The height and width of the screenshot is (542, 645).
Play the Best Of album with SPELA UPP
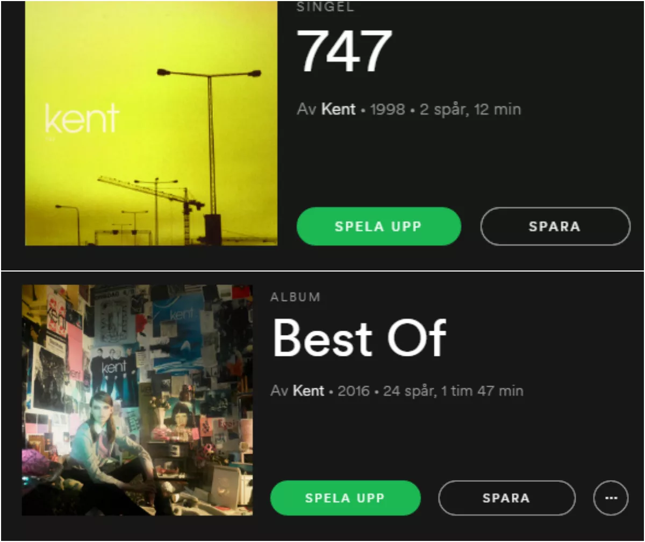345,498
